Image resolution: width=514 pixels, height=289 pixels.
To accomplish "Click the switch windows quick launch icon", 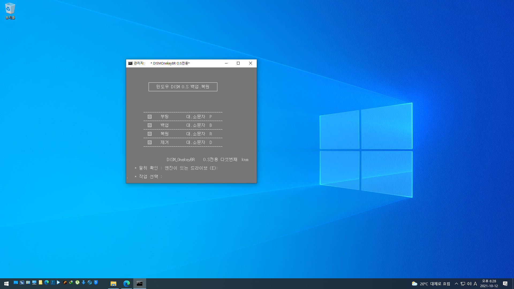I will [x=22, y=282].
